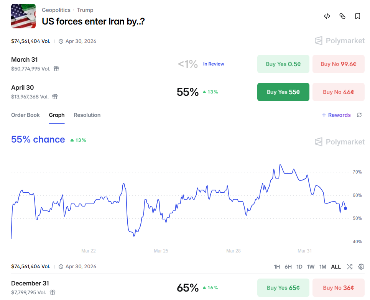Switch to the Resolution tab
370x300 pixels.
[87, 115]
